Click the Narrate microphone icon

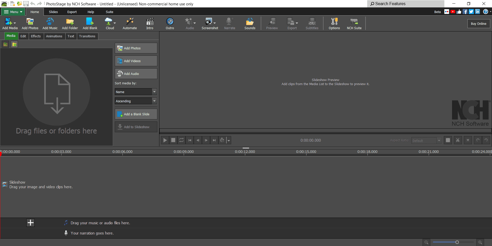230,24
